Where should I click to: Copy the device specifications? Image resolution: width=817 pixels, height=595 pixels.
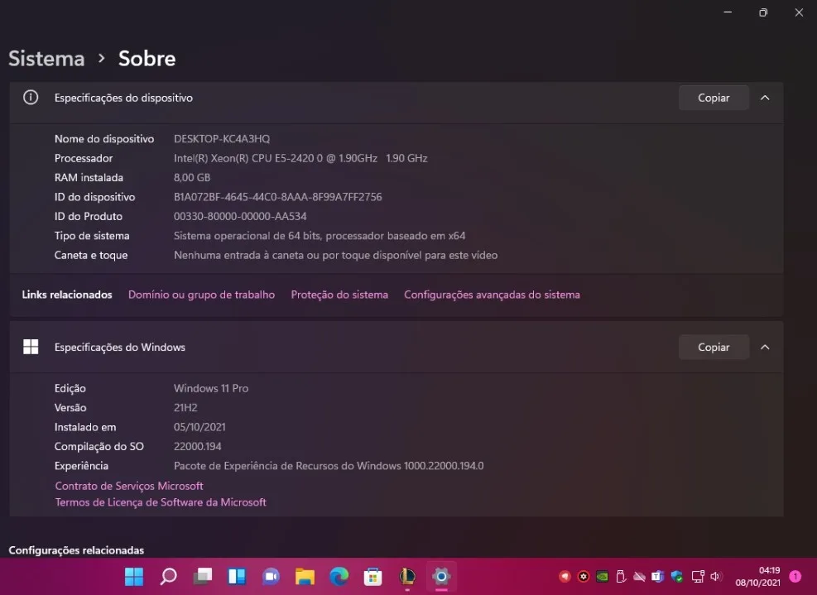coord(714,98)
